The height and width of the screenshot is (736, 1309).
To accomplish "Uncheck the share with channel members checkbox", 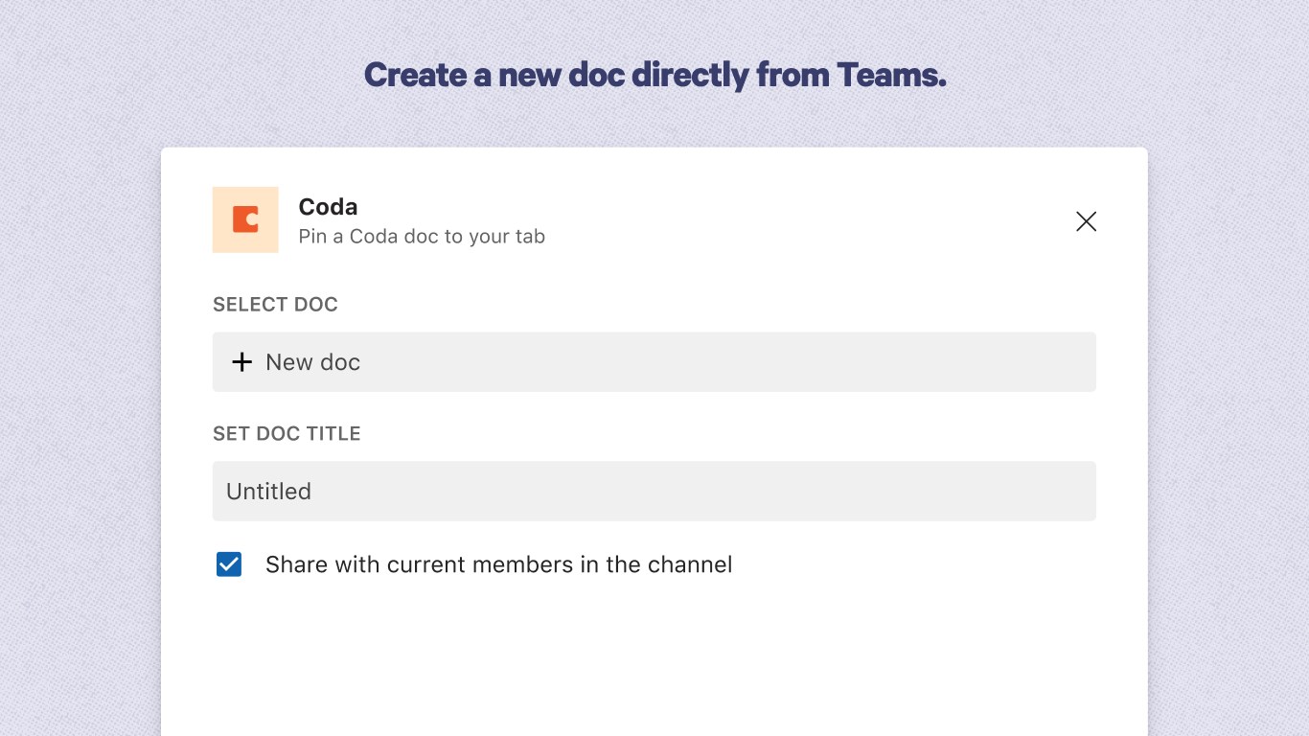I will [229, 564].
